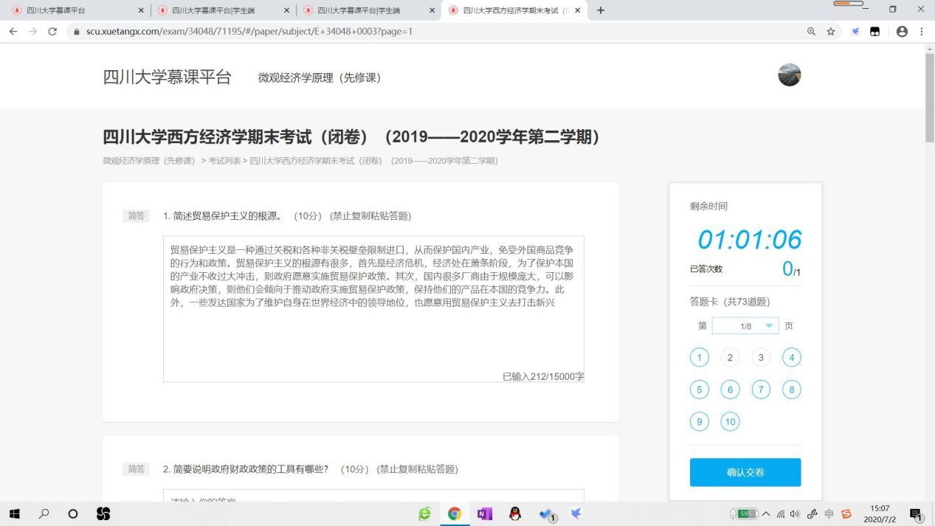
Task: Open a new browser tab
Action: 601,10
